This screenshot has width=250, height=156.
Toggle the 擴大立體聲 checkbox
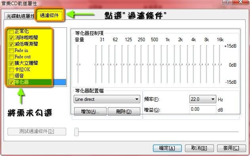pyautogui.click(x=11, y=63)
